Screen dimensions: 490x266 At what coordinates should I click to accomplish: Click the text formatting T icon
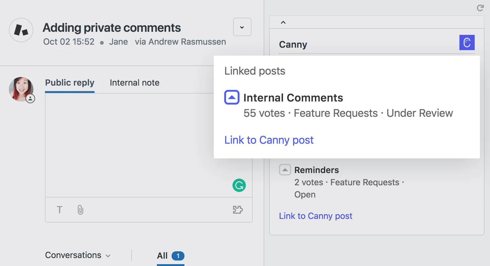pyautogui.click(x=60, y=210)
